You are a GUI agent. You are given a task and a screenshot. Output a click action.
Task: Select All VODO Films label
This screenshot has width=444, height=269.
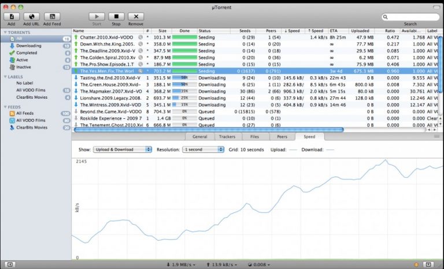click(36, 90)
